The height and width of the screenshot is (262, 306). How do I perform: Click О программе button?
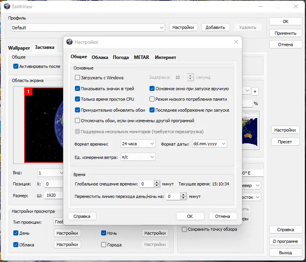point(286,241)
